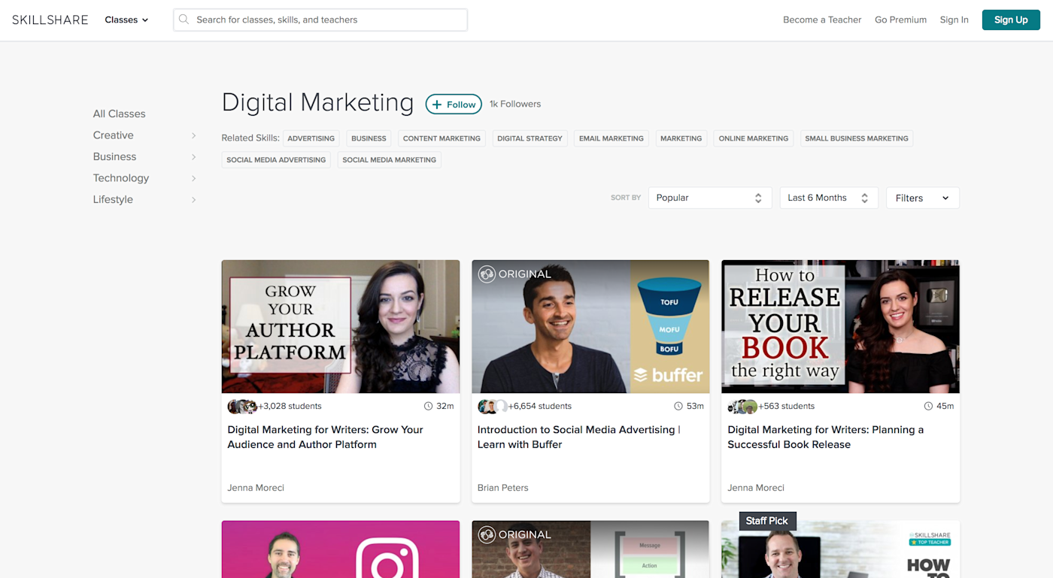Screen dimensions: 1053x578
Task: Click the Skillshare logo
Action: 50,20
